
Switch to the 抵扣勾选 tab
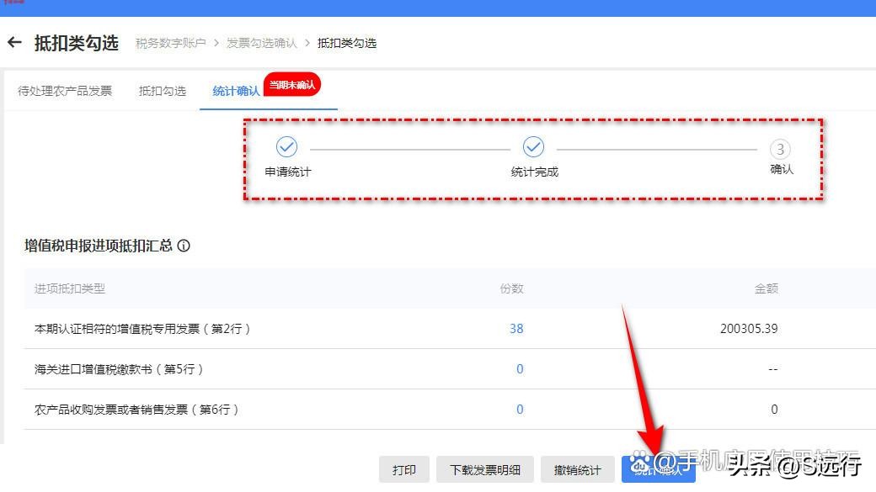[x=162, y=91]
